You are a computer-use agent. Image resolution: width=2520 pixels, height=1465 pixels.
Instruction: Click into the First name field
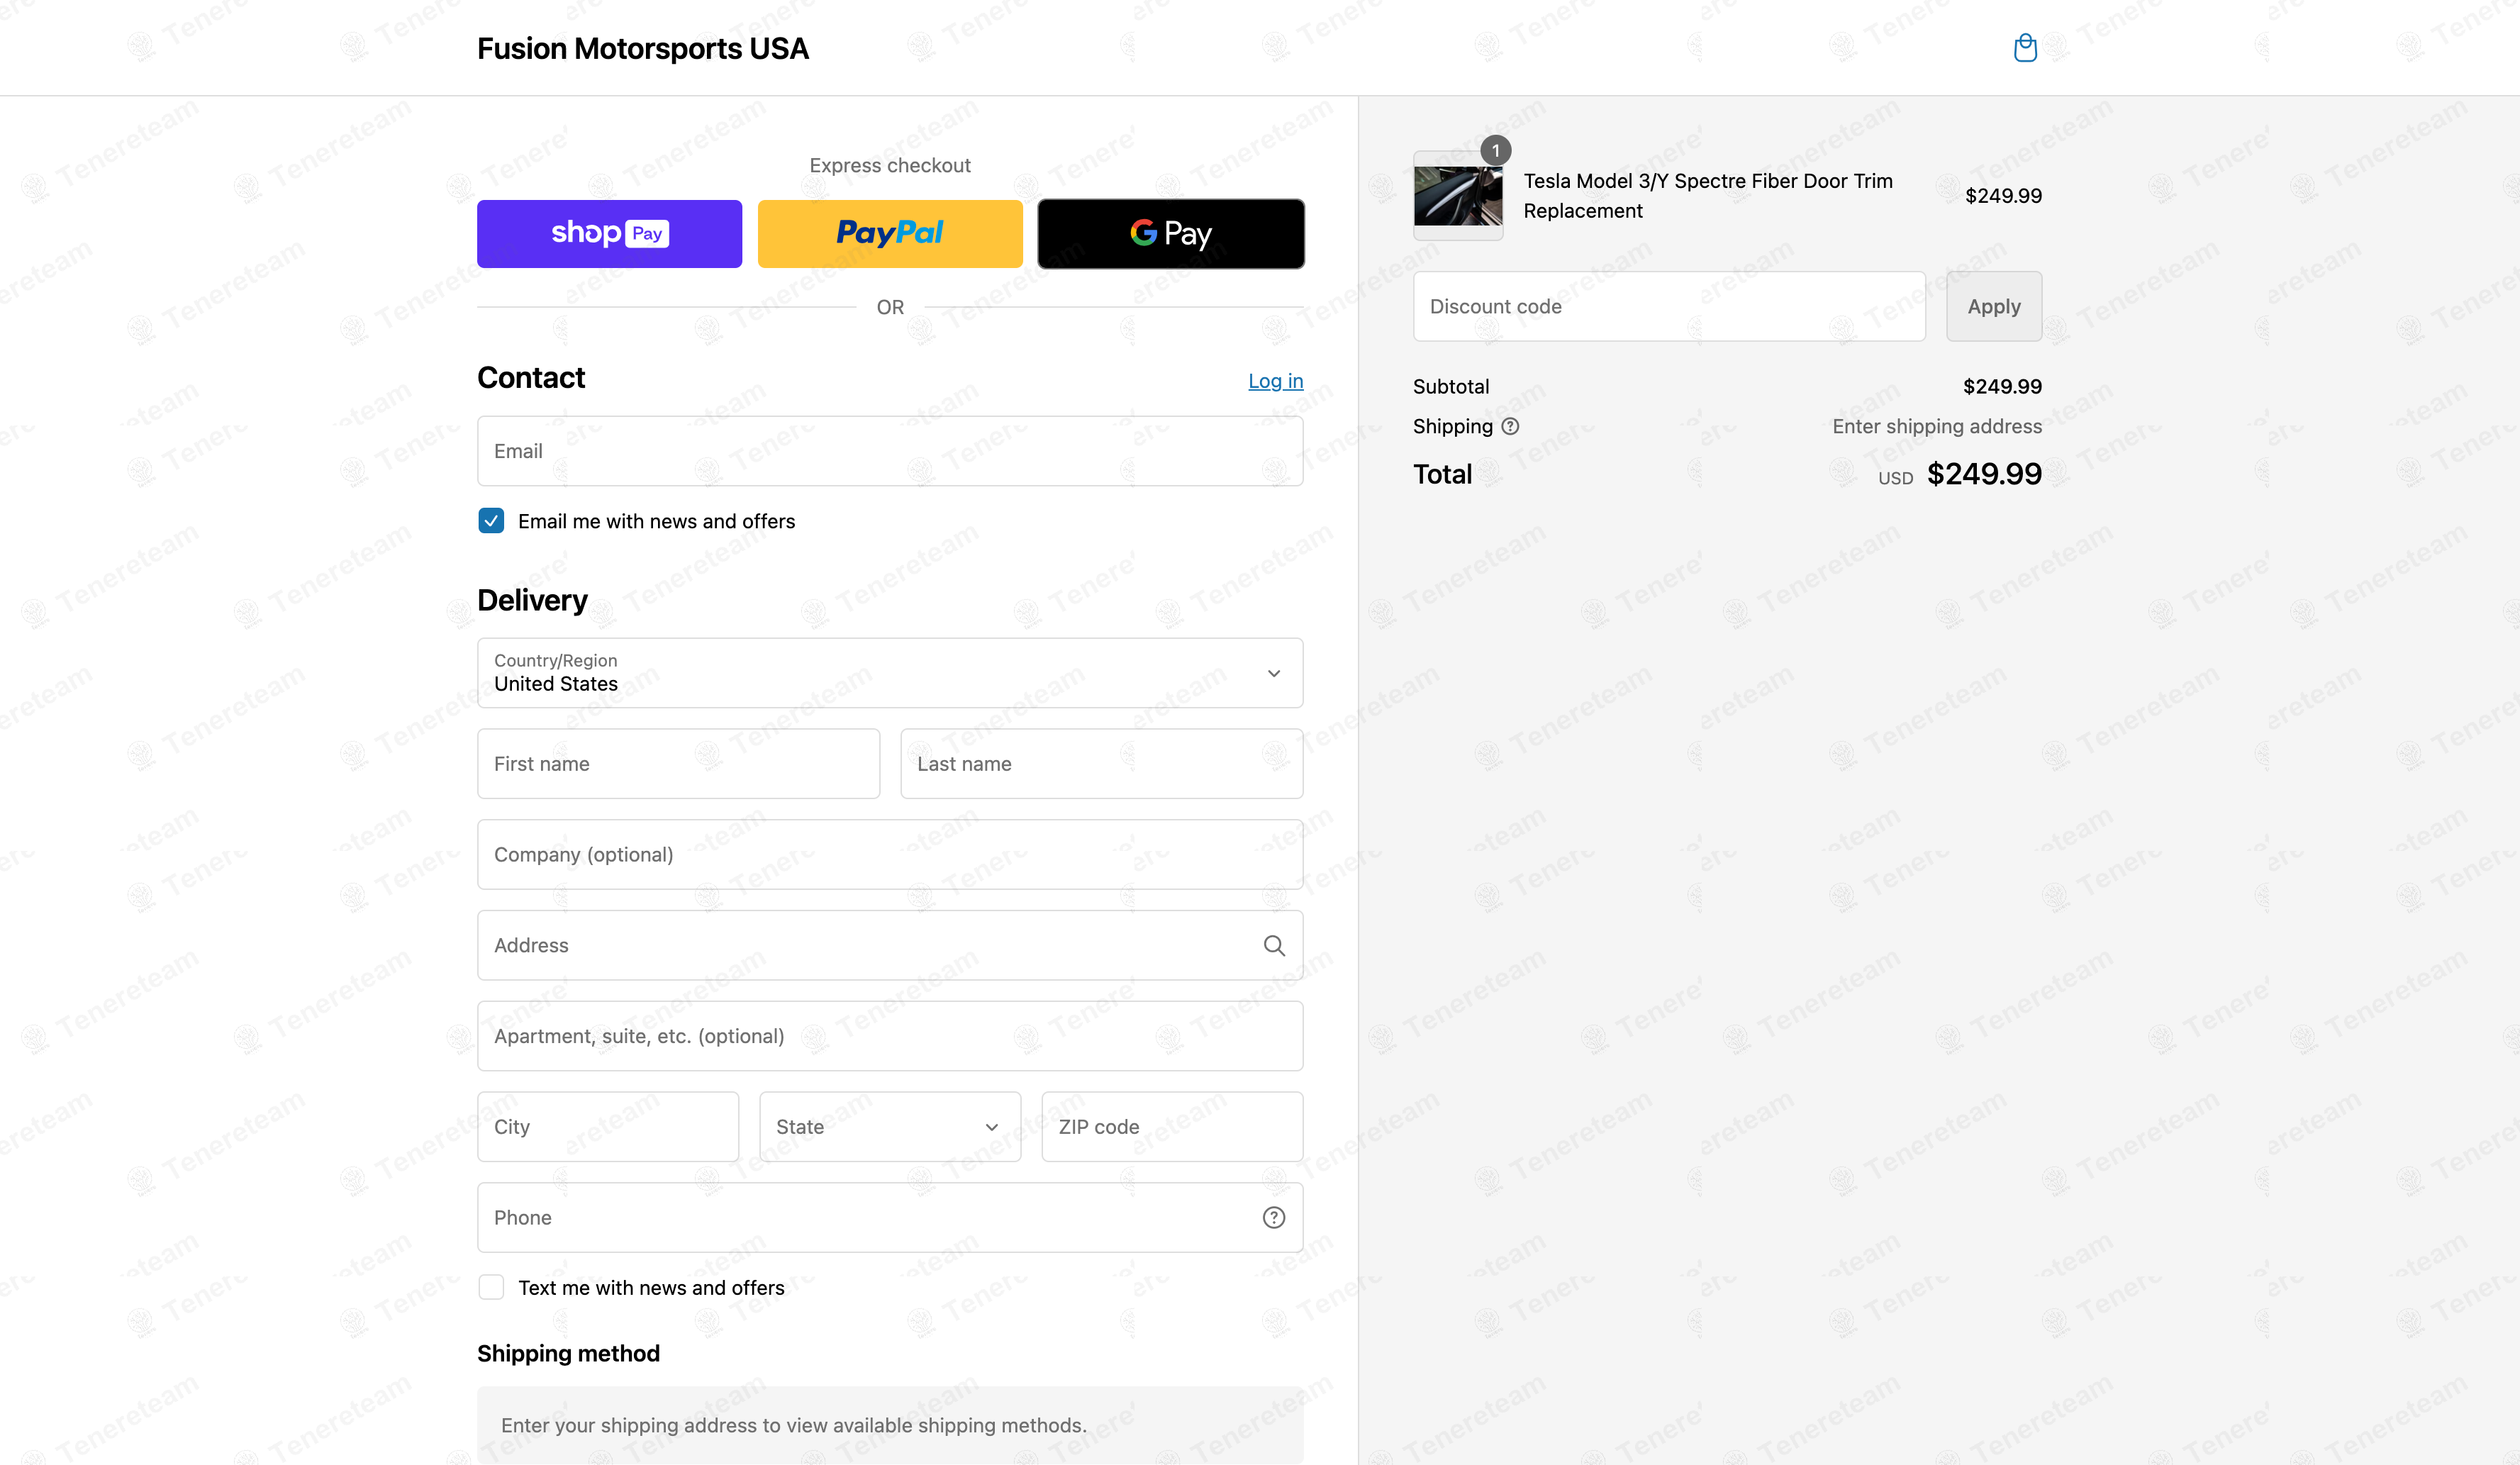(679, 764)
